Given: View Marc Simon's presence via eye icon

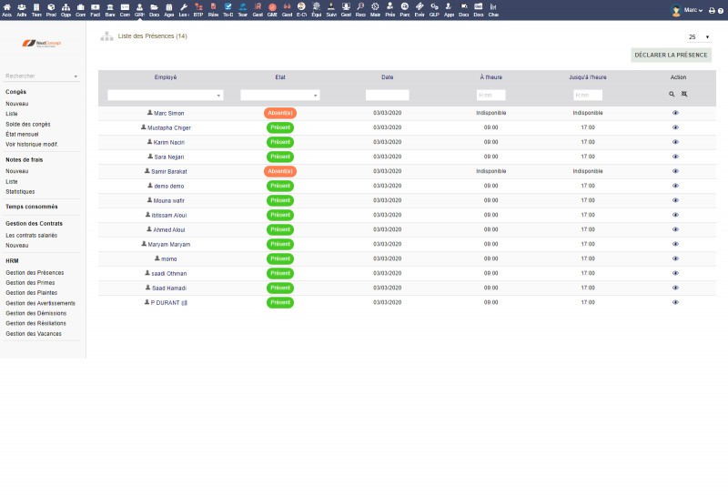Looking at the screenshot, I should [675, 113].
